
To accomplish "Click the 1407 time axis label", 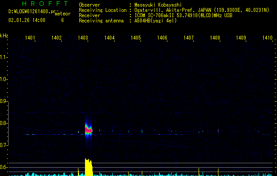I will pos(188,37).
